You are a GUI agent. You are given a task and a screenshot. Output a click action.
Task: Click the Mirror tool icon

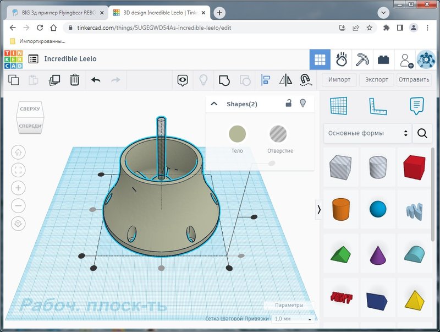click(x=285, y=80)
